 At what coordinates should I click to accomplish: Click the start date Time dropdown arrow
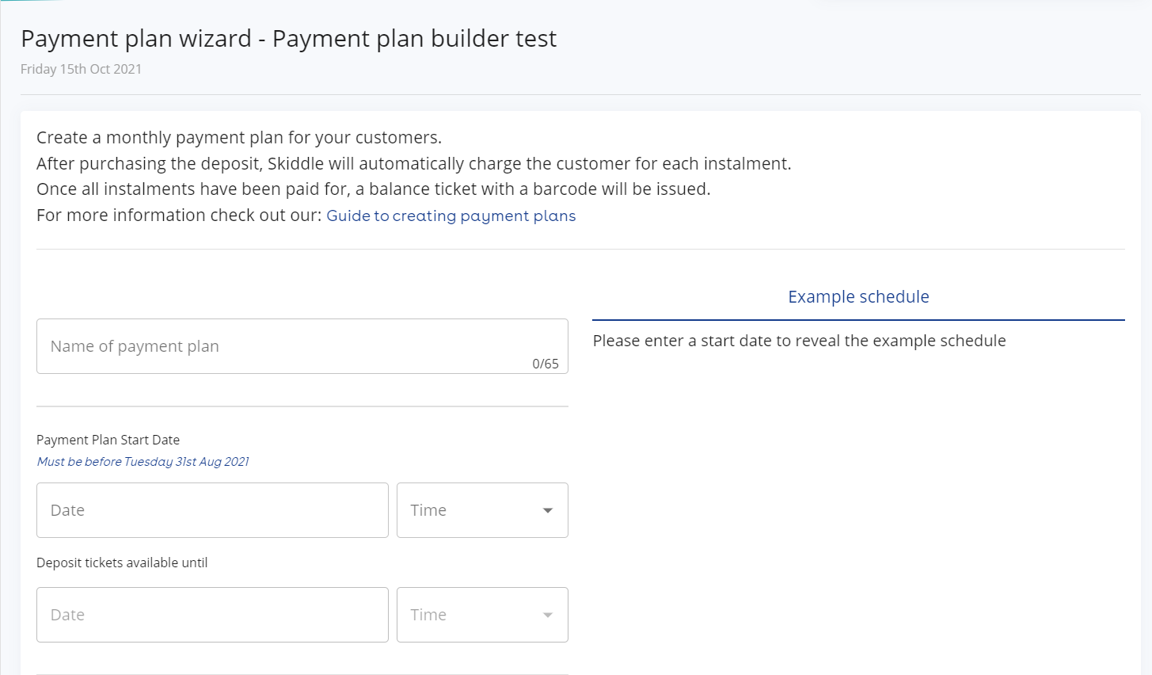tap(547, 510)
